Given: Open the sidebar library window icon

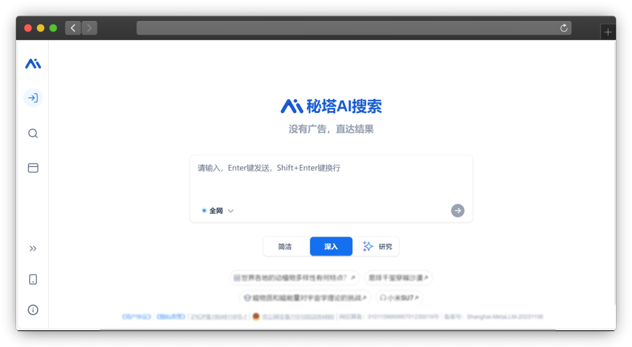Looking at the screenshot, I should [x=33, y=168].
